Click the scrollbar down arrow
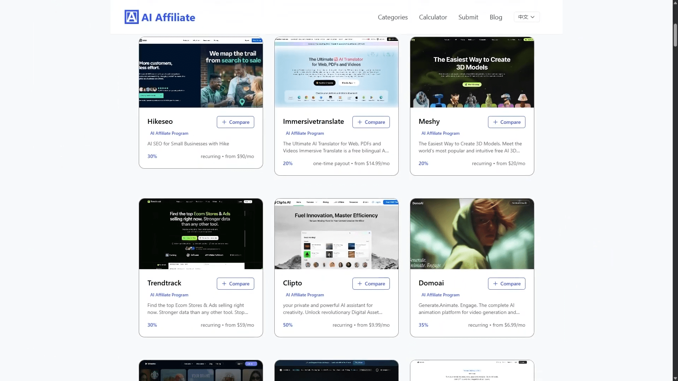This screenshot has width=678, height=381. (x=675, y=378)
